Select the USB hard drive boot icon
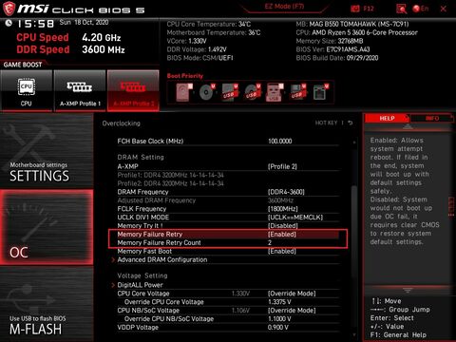Viewport: 456px width, 342px height. [230, 92]
